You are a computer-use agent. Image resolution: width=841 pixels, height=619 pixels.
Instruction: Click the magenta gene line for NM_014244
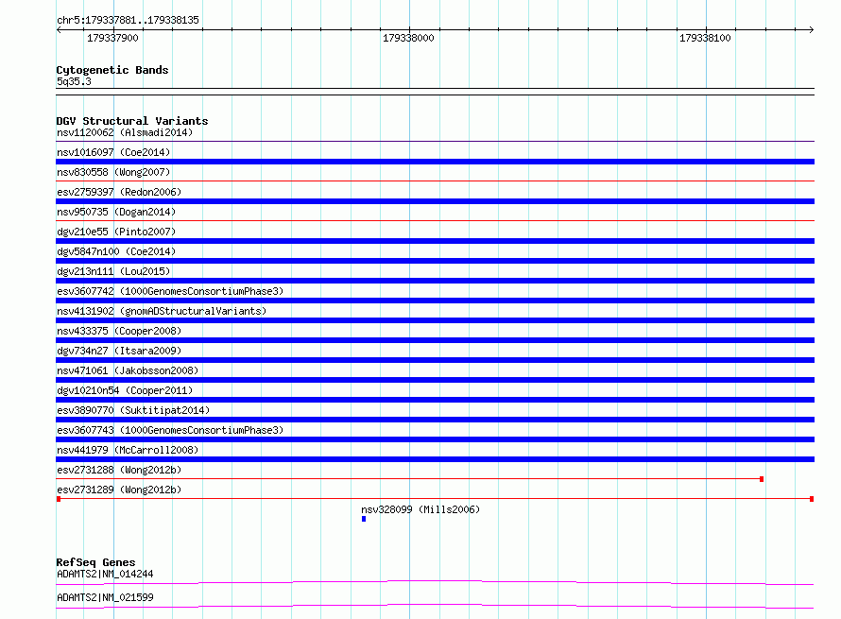(x=435, y=582)
